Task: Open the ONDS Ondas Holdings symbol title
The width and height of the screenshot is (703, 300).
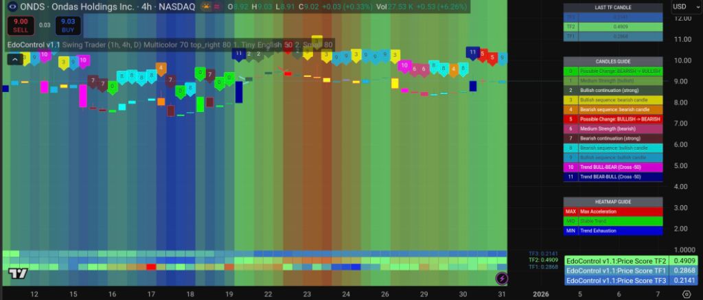Action: tap(108, 7)
